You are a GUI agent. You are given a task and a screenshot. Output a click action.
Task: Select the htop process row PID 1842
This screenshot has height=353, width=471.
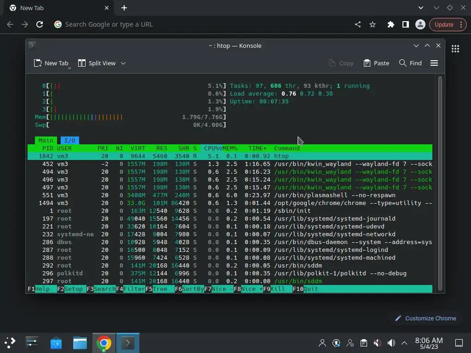tap(230, 156)
